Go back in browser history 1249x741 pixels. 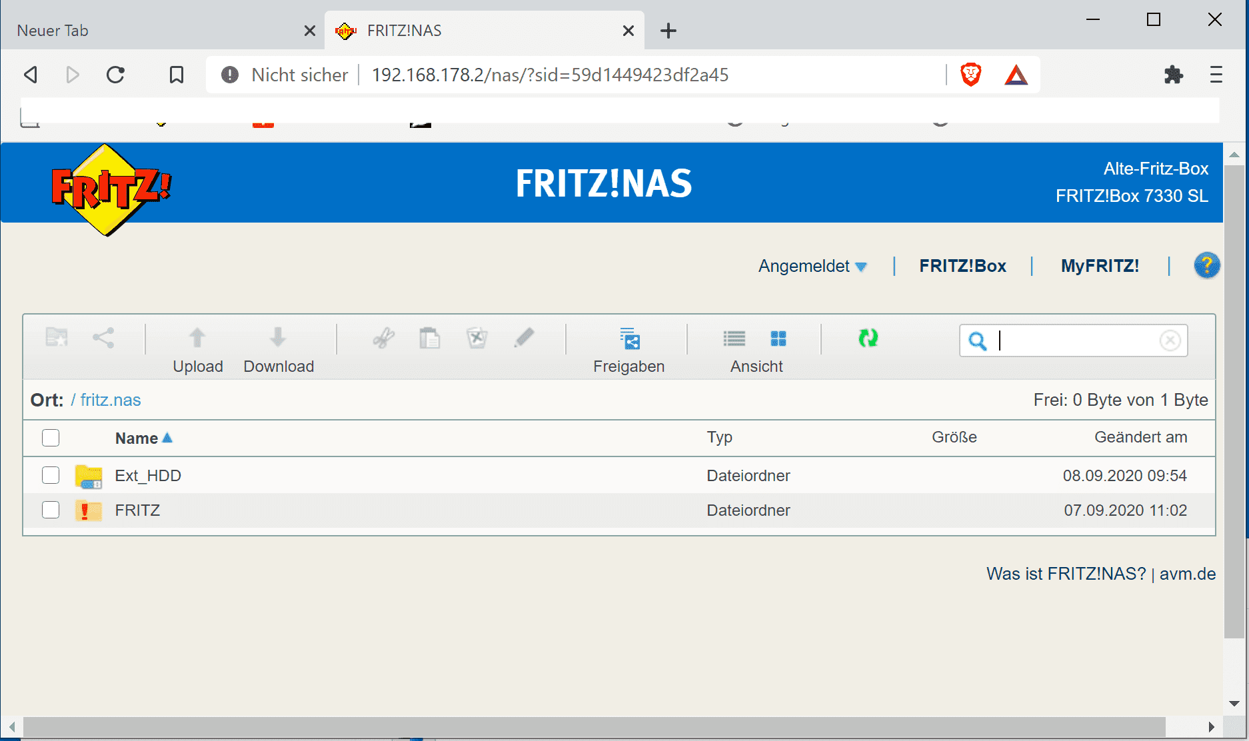(31, 75)
